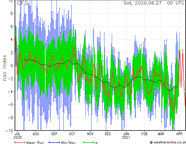The image size is (186, 144).
Task: Click the y-axis value -2
Action: 10,79
